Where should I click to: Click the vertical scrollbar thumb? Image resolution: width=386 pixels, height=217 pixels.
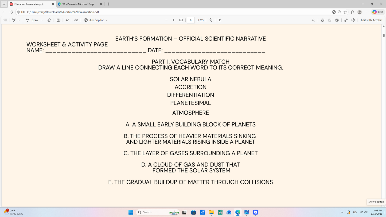coord(384,35)
